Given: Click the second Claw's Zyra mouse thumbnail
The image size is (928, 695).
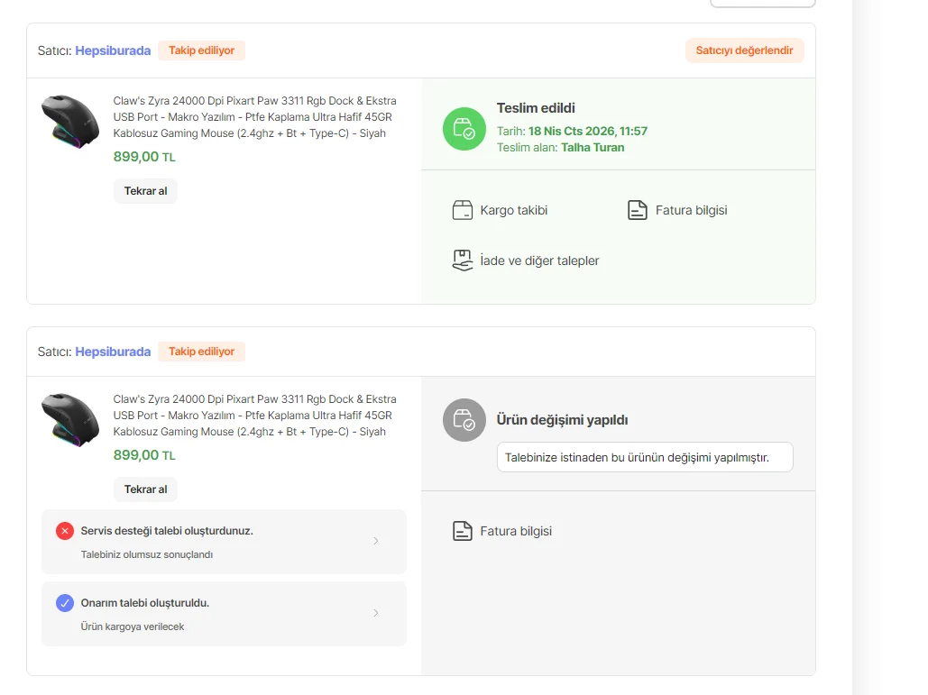Looking at the screenshot, I should [x=69, y=420].
